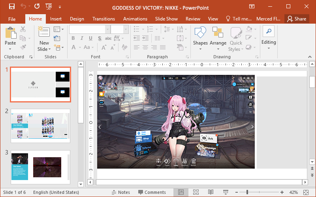Select slide 2 thumbnail
The image size is (316, 197).
tap(40, 126)
